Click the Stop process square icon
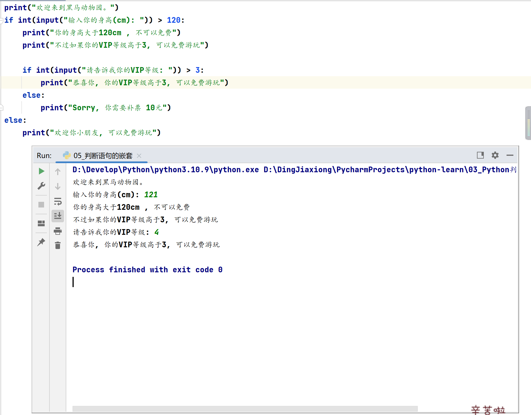The height and width of the screenshot is (415, 531). (41, 205)
